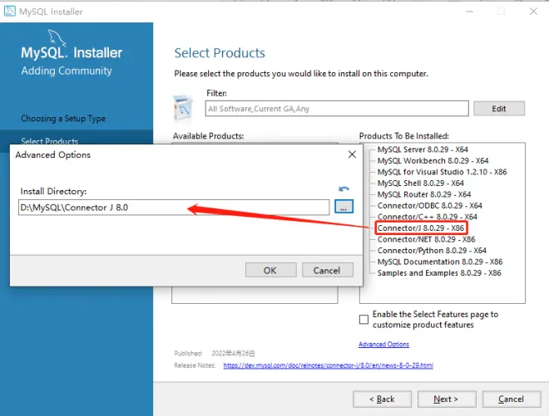Go to previous step with Back

[382, 399]
